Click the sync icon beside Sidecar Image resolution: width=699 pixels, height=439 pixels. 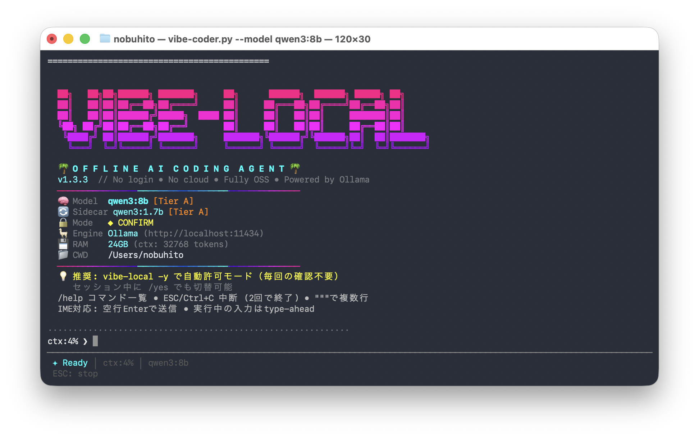pos(63,212)
